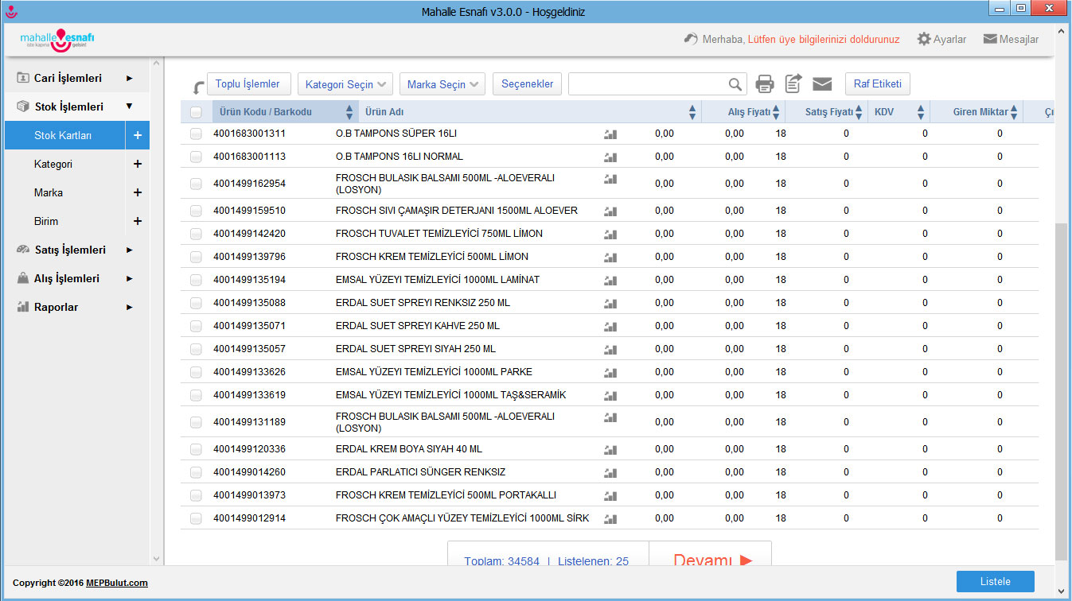Screen dimensions: 1072x601
Task: Open Kategori in sidebar
Action: click(53, 164)
